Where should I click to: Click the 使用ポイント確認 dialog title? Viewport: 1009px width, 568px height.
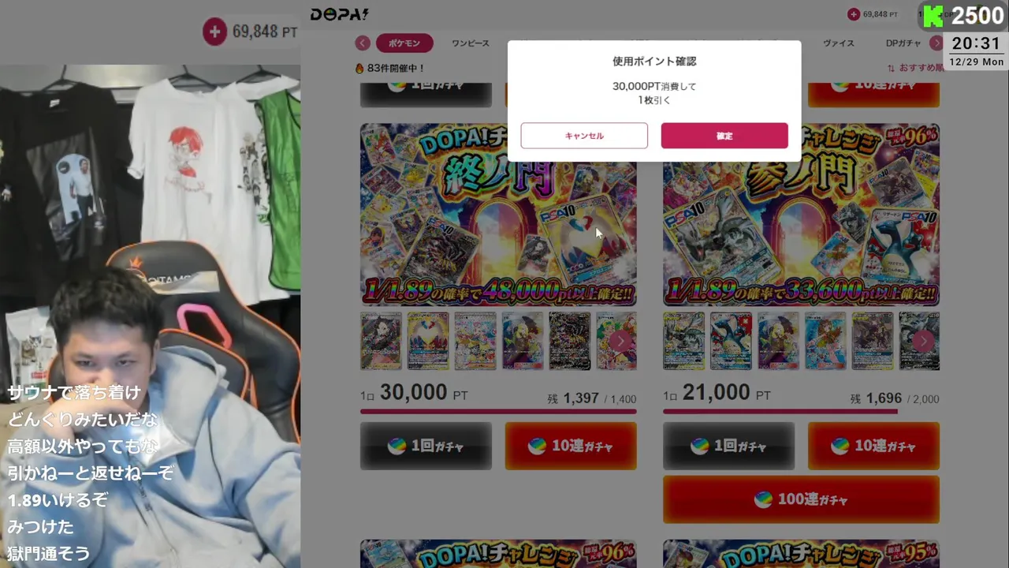pos(654,62)
